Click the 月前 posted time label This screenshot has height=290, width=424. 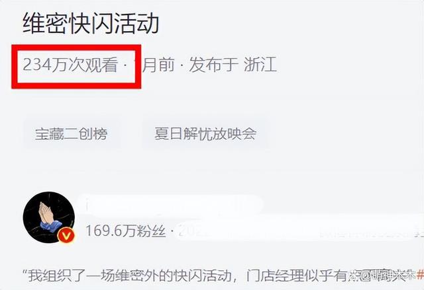(x=158, y=65)
